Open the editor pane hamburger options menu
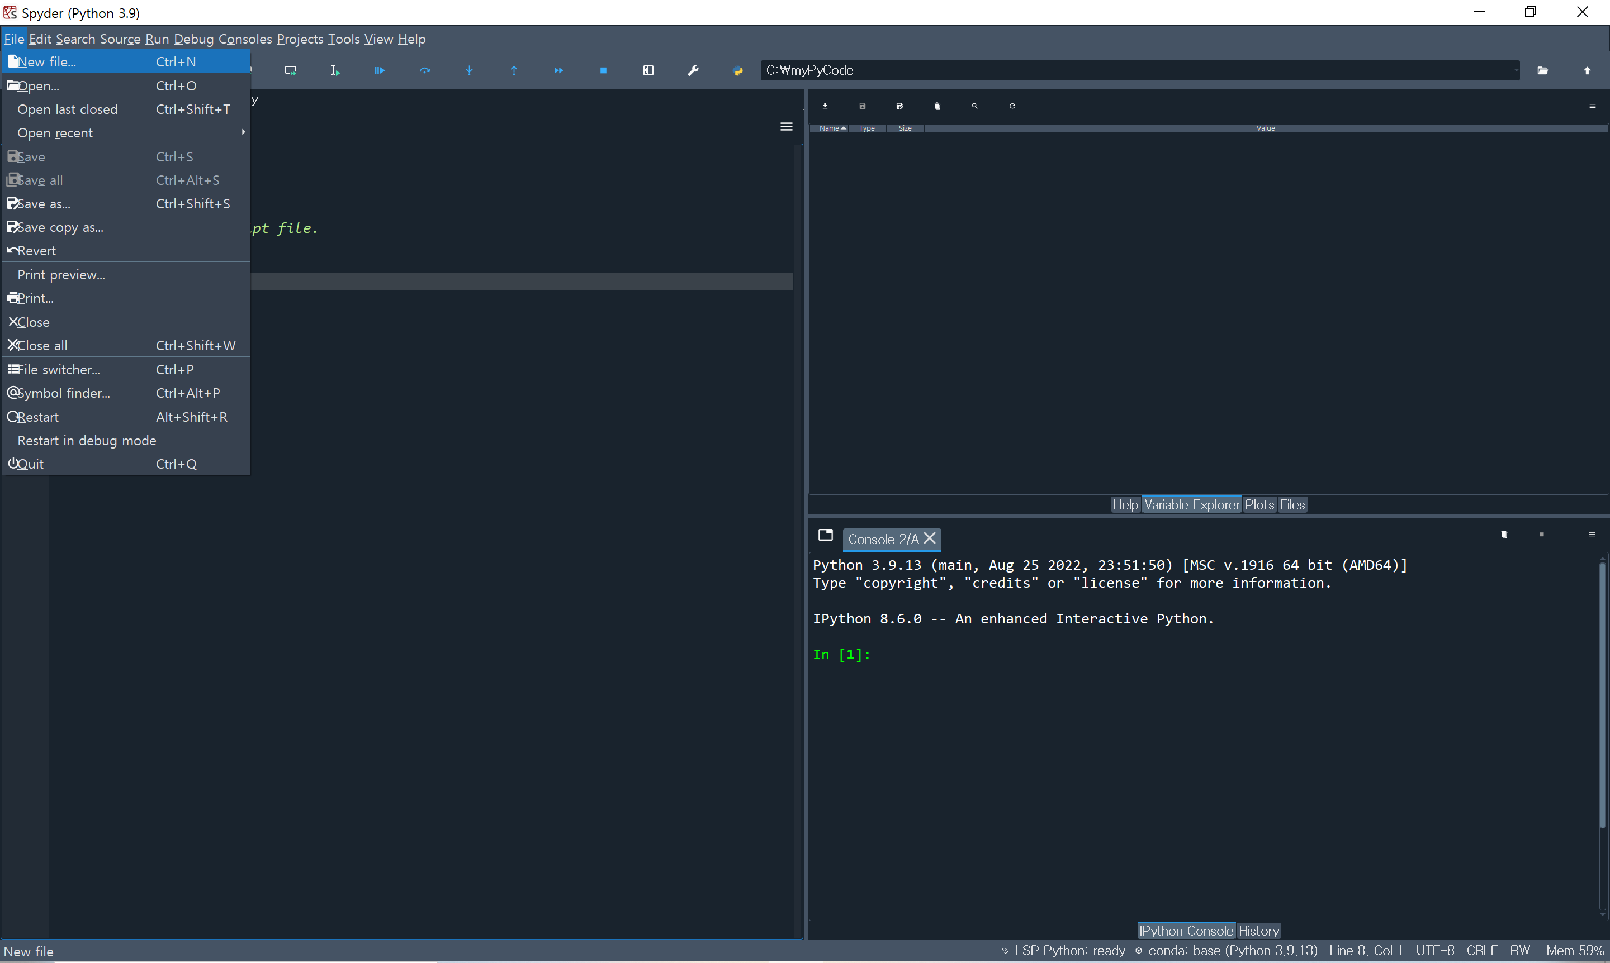Image resolution: width=1610 pixels, height=963 pixels. (786, 127)
